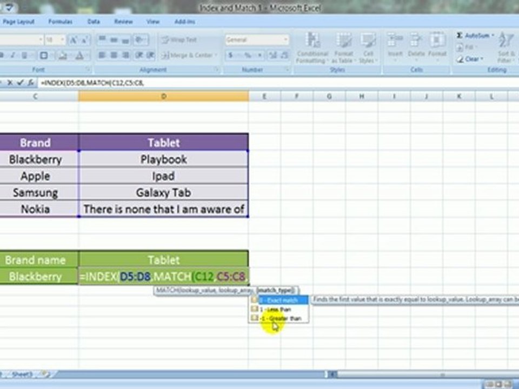Select column G header
Viewport: 519px width, 389px height.
click(329, 96)
